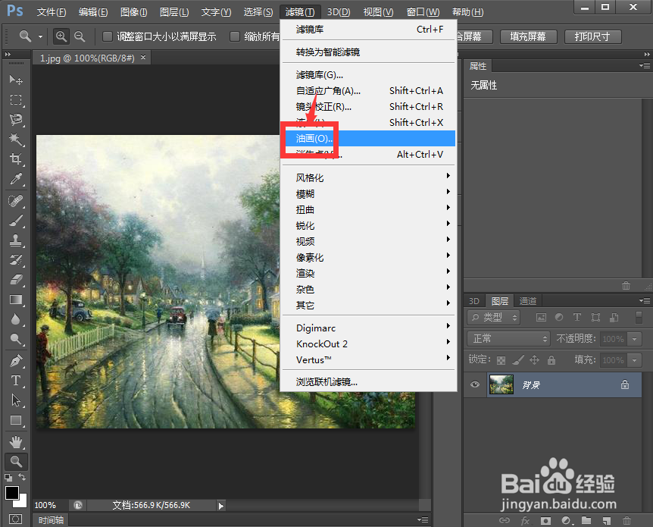Expand the Blur filter submenu
This screenshot has height=527, width=653.
coord(369,193)
